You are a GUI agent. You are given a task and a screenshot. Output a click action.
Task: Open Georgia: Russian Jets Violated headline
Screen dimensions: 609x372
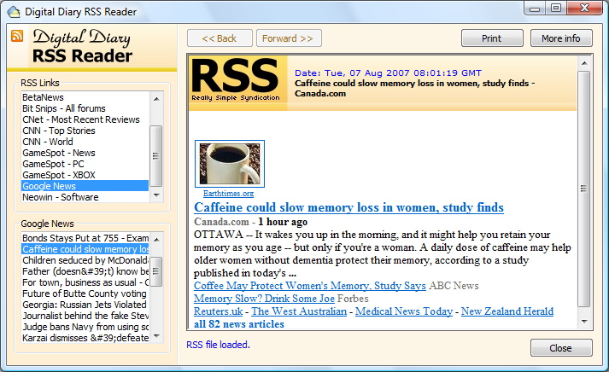pyautogui.click(x=85, y=305)
